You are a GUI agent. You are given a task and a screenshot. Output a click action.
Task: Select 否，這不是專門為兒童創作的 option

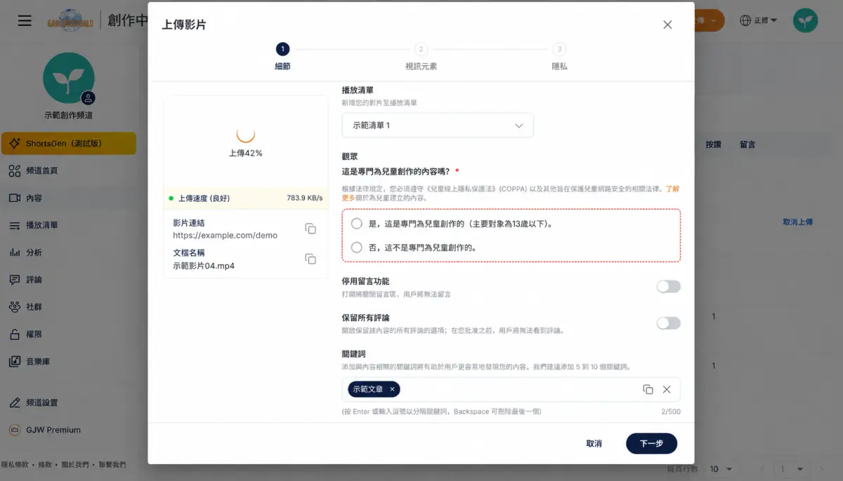[357, 247]
